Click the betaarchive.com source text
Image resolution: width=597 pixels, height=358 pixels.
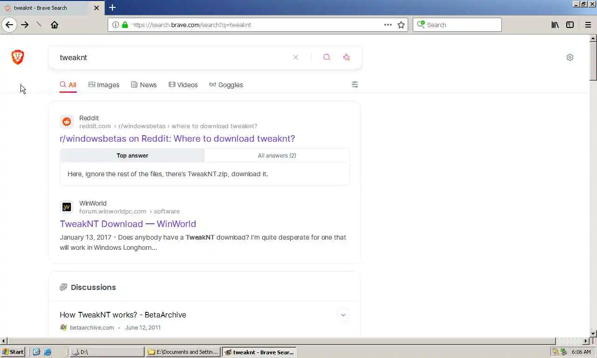92,327
